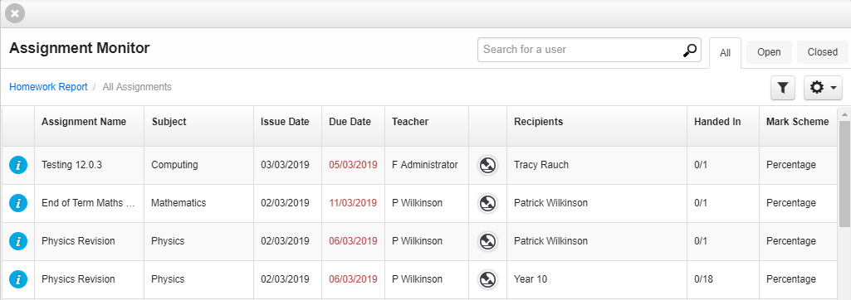This screenshot has width=851, height=300.
Task: Click the 05/03/2019 due date
Action: (353, 165)
